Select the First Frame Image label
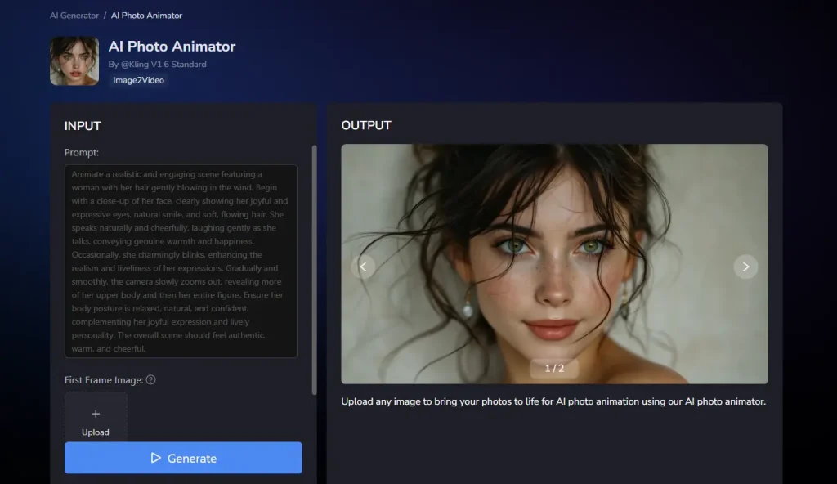The image size is (837, 484). (x=104, y=380)
